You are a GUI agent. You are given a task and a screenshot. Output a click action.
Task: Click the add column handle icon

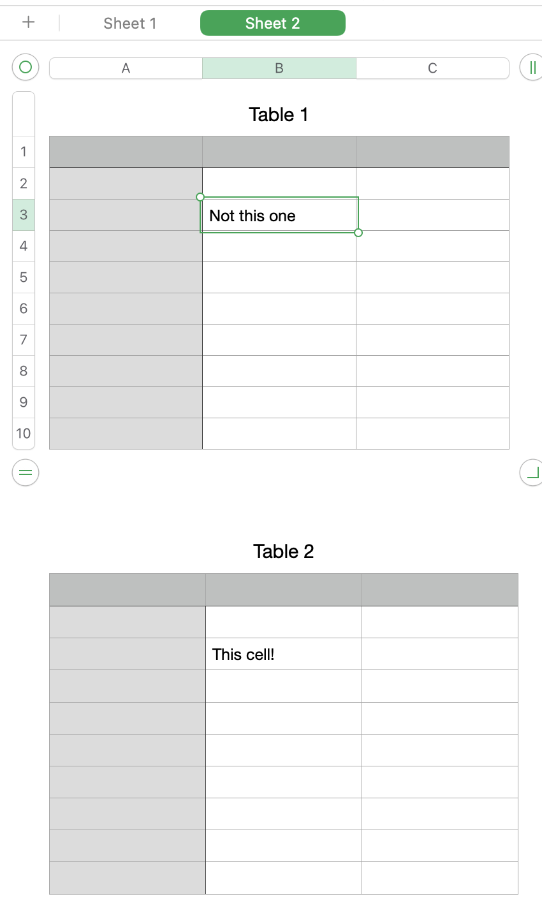pyautogui.click(x=532, y=67)
